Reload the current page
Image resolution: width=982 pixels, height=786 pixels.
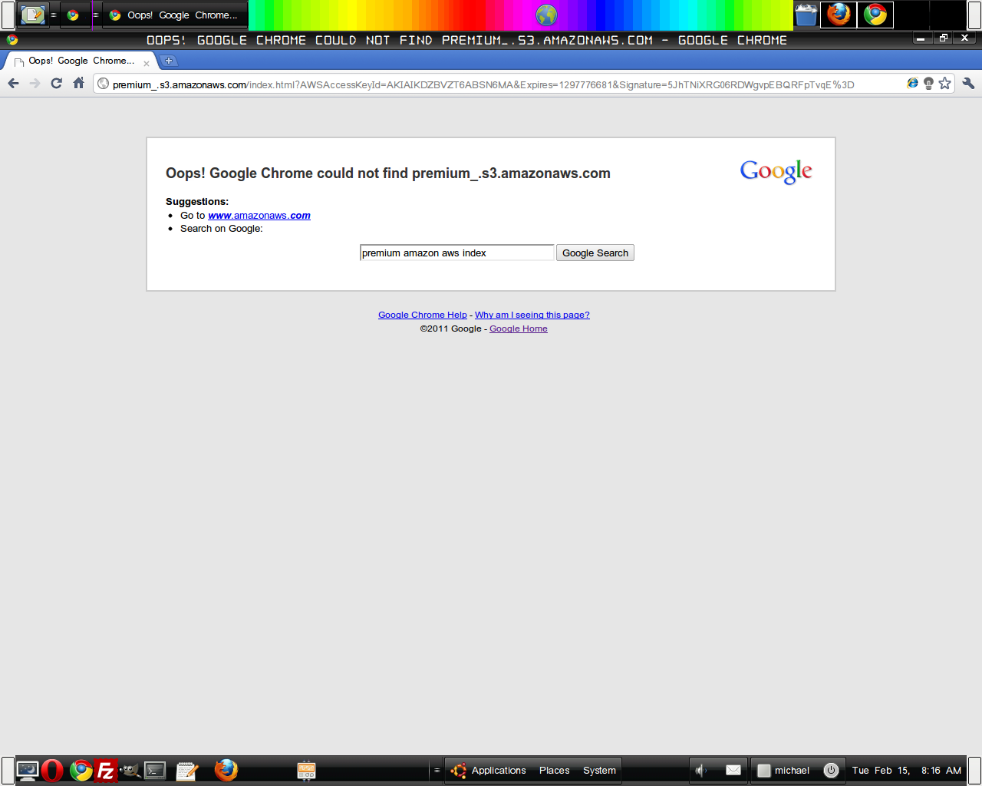[x=56, y=84]
